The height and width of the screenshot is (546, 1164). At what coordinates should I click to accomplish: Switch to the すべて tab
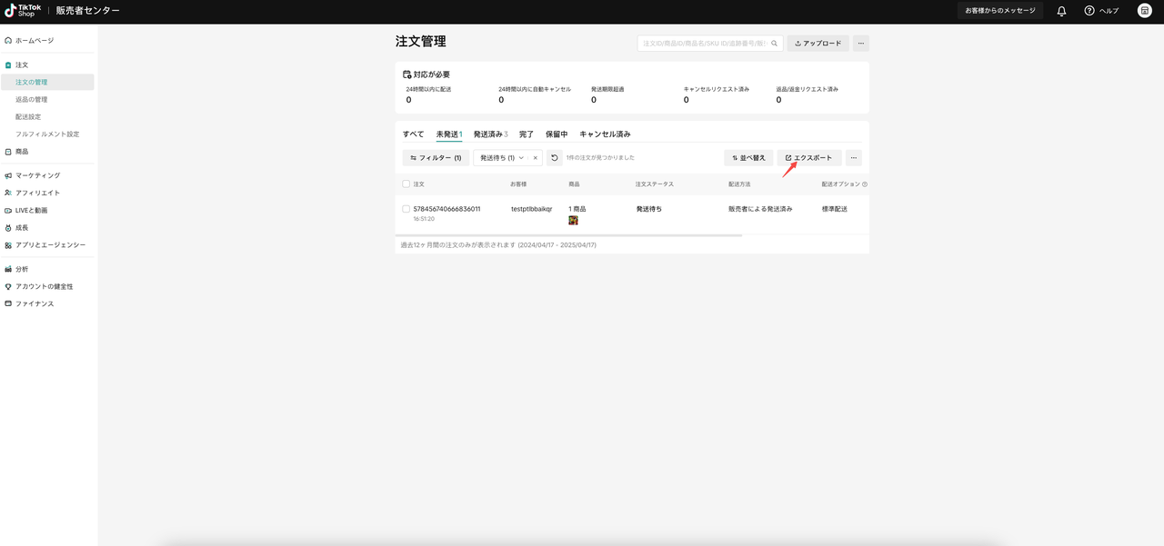point(414,134)
